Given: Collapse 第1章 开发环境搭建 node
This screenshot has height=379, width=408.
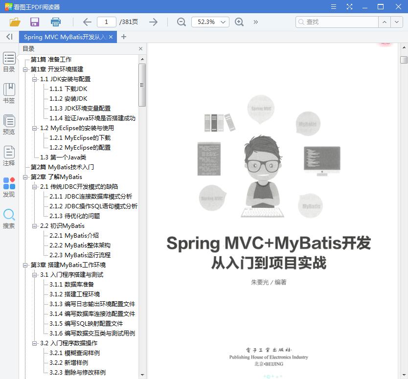Looking at the screenshot, I should pyautogui.click(x=25, y=69).
